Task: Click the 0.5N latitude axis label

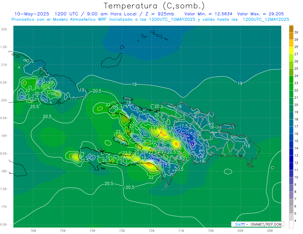Action: tap(4, 83)
